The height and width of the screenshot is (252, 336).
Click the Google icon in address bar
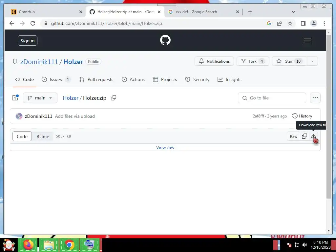pyautogui.click(x=269, y=23)
